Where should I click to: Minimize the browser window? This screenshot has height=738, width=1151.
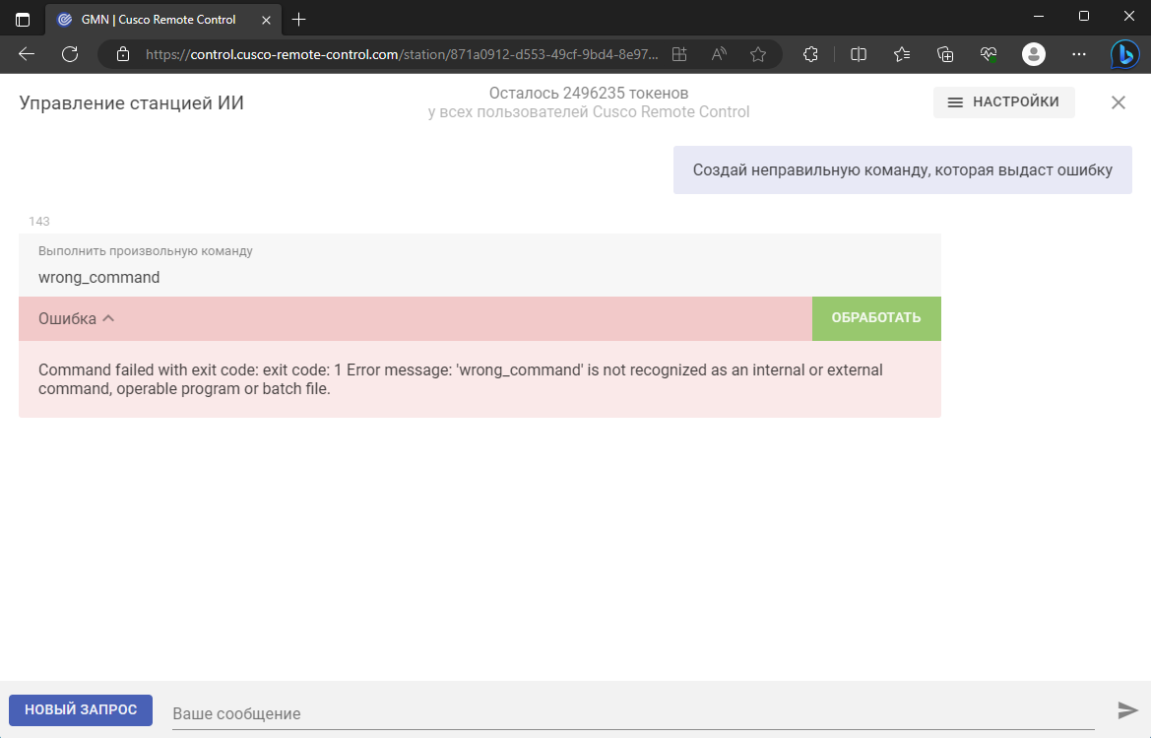(x=1038, y=16)
